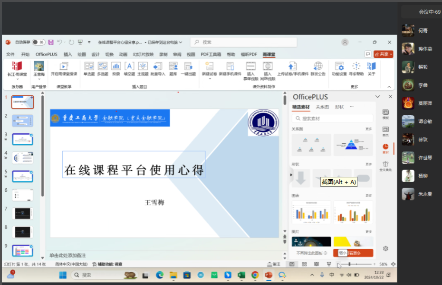Viewport: 442px width, 285px height.
Task: Insert a single-choice question (单选题)
Action: pyautogui.click(x=89, y=68)
